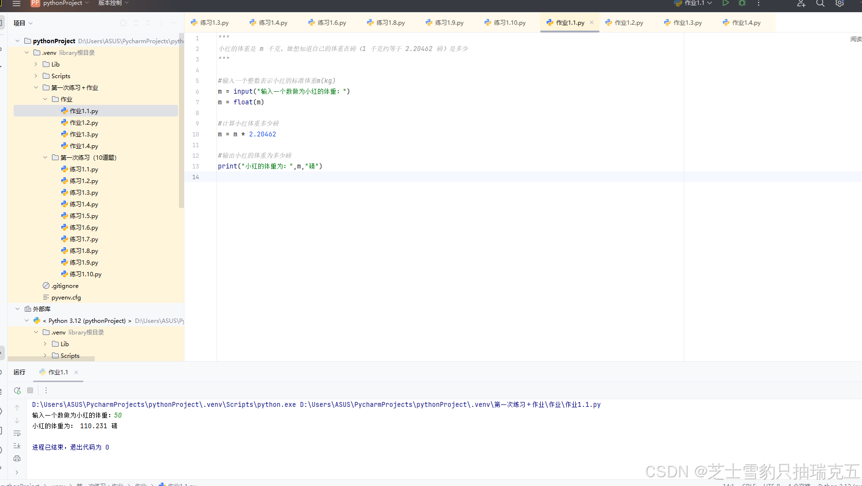The image size is (862, 486).
Task: Print console output via printer icon
Action: [17, 458]
